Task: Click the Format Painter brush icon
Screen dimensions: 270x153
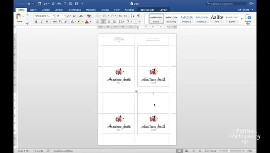Action: pyautogui.click(x=27, y=23)
